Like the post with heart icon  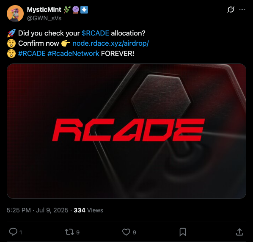pyautogui.click(x=126, y=232)
